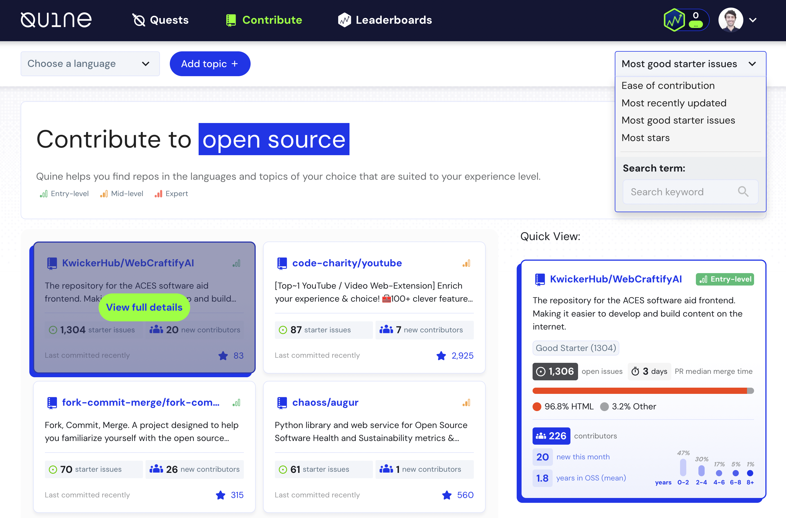
Task: Select Most recently updated sort option
Action: click(x=674, y=103)
